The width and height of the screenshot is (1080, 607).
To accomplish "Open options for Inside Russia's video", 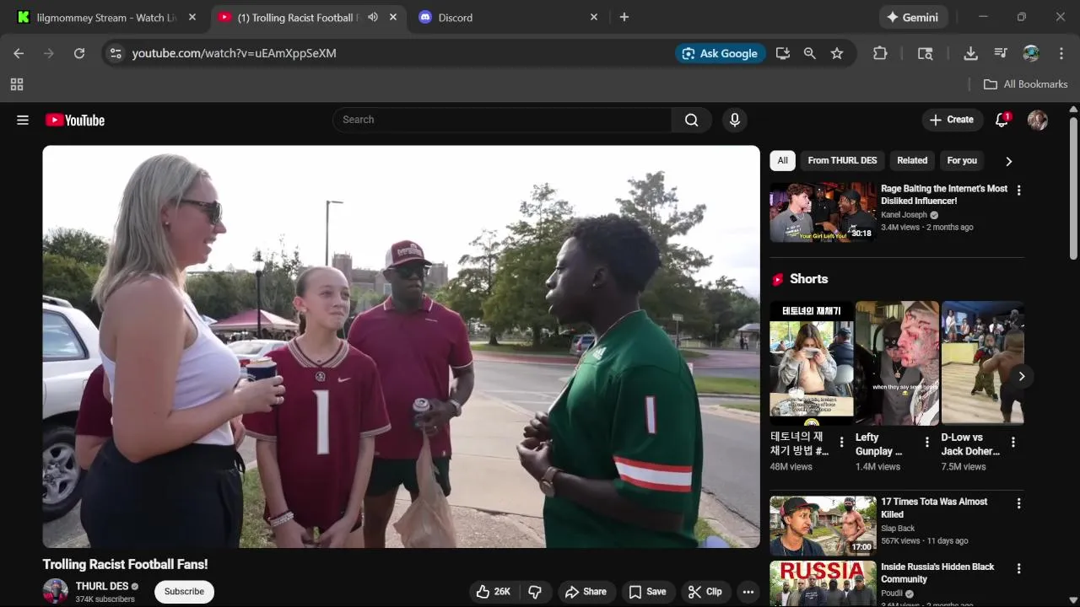I will pos(1018,569).
